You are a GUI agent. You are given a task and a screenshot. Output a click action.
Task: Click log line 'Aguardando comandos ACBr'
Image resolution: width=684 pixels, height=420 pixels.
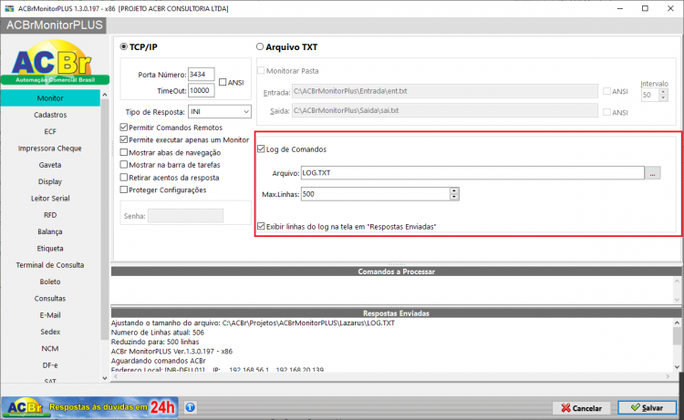[159, 361]
